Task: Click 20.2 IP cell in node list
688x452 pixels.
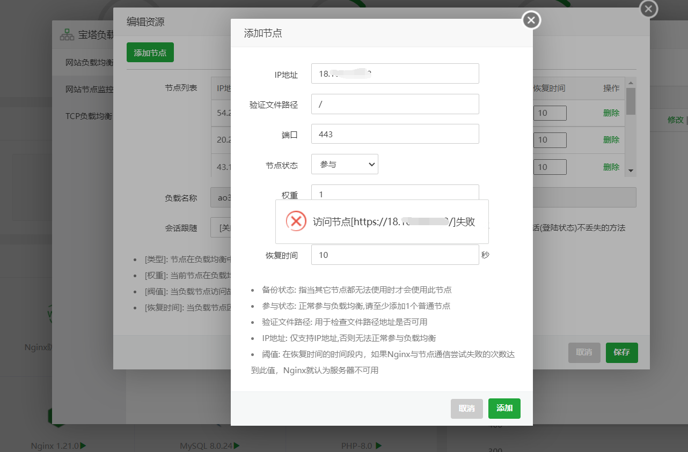Action: pyautogui.click(x=224, y=139)
